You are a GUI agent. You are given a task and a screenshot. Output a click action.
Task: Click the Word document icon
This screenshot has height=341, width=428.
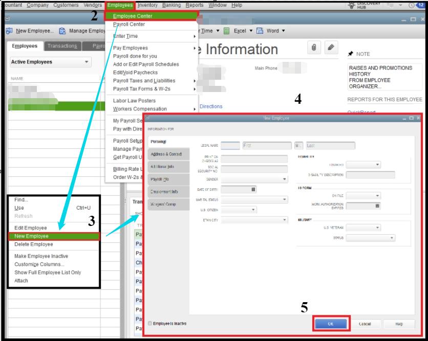coord(260,31)
